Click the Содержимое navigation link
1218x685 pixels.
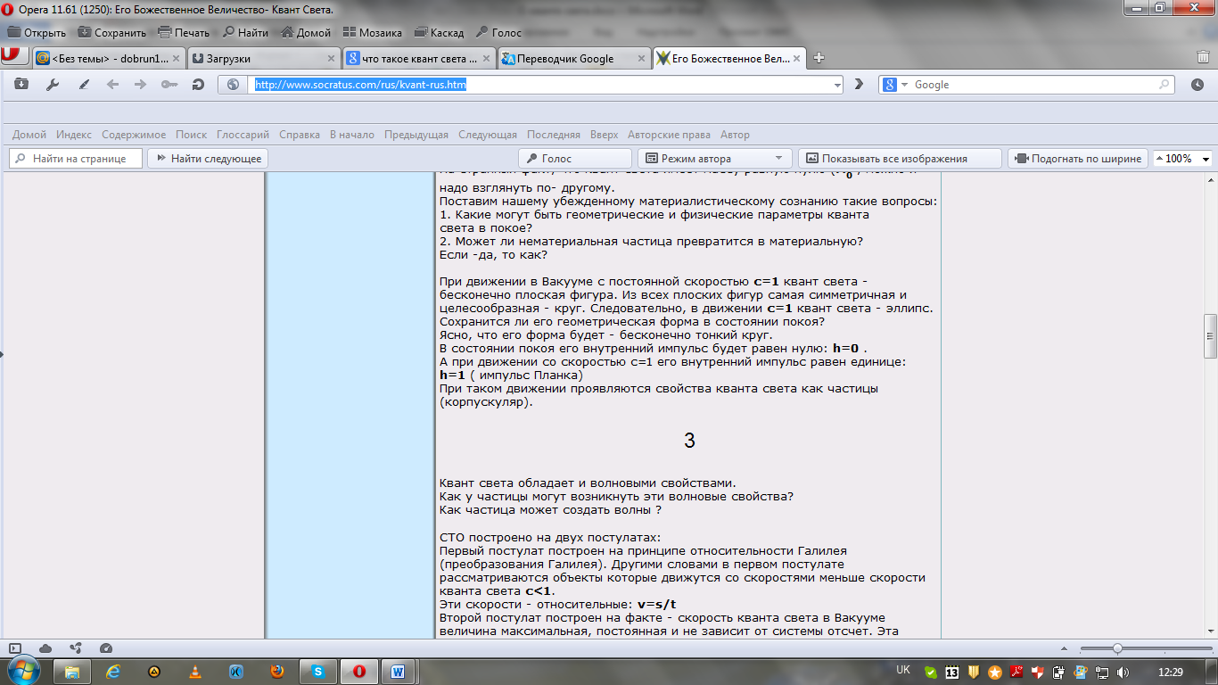(x=134, y=135)
